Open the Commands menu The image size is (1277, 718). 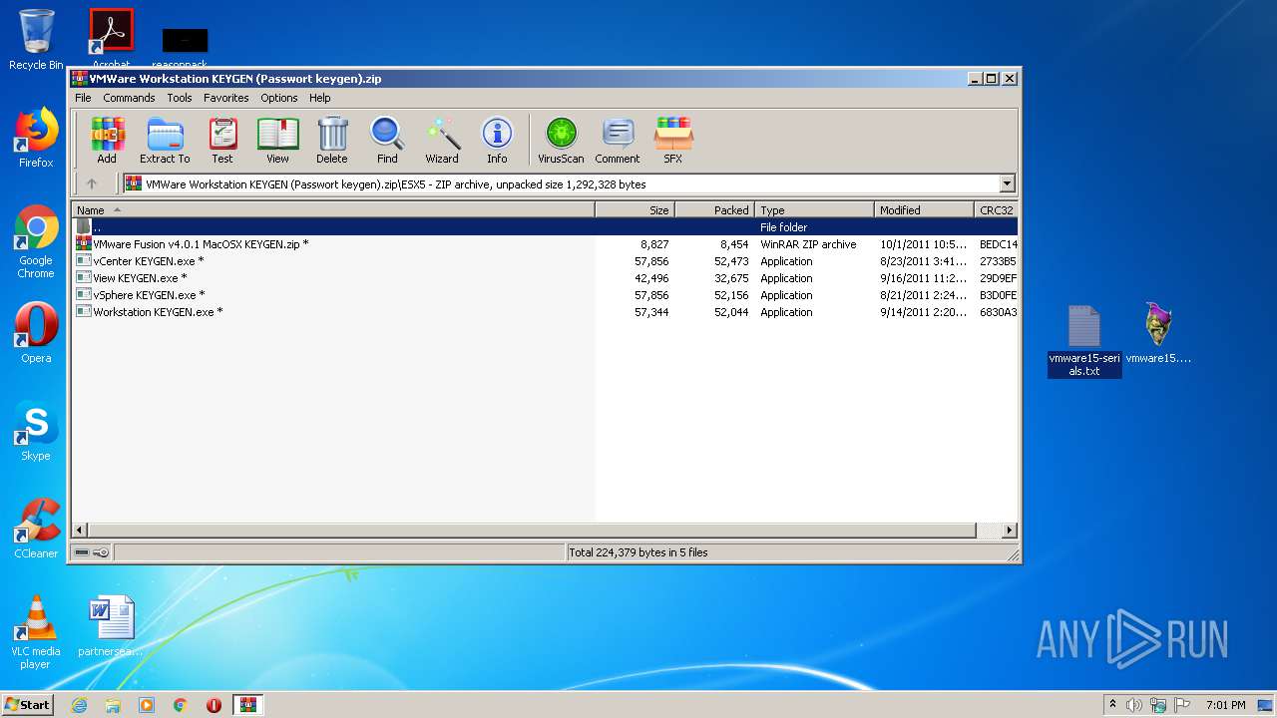pos(129,98)
